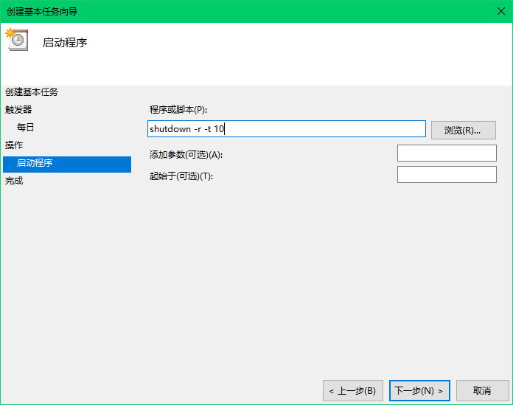Continue with 下一步(N) button

[x=419, y=390]
